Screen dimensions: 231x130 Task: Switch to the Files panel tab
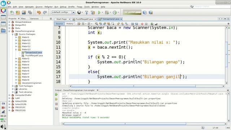coord(23,18)
